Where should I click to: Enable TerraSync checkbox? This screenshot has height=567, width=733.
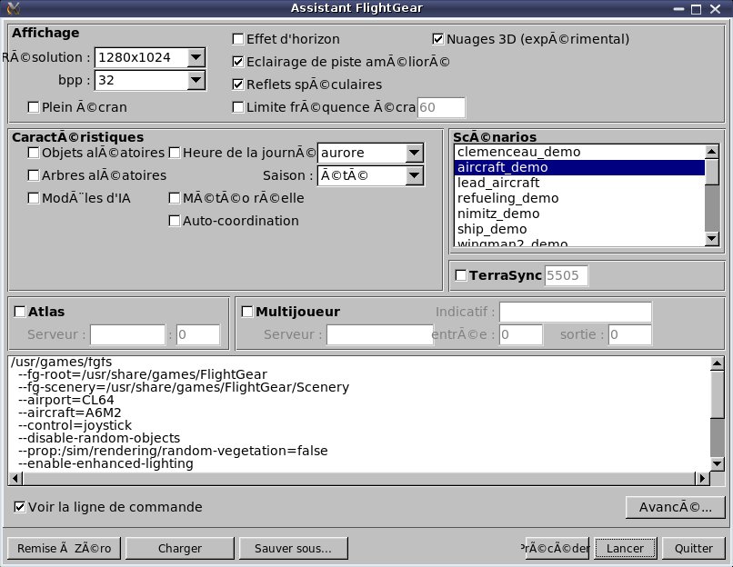pos(461,275)
